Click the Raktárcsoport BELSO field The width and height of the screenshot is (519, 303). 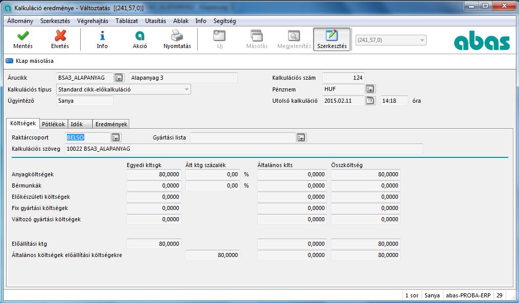point(87,137)
